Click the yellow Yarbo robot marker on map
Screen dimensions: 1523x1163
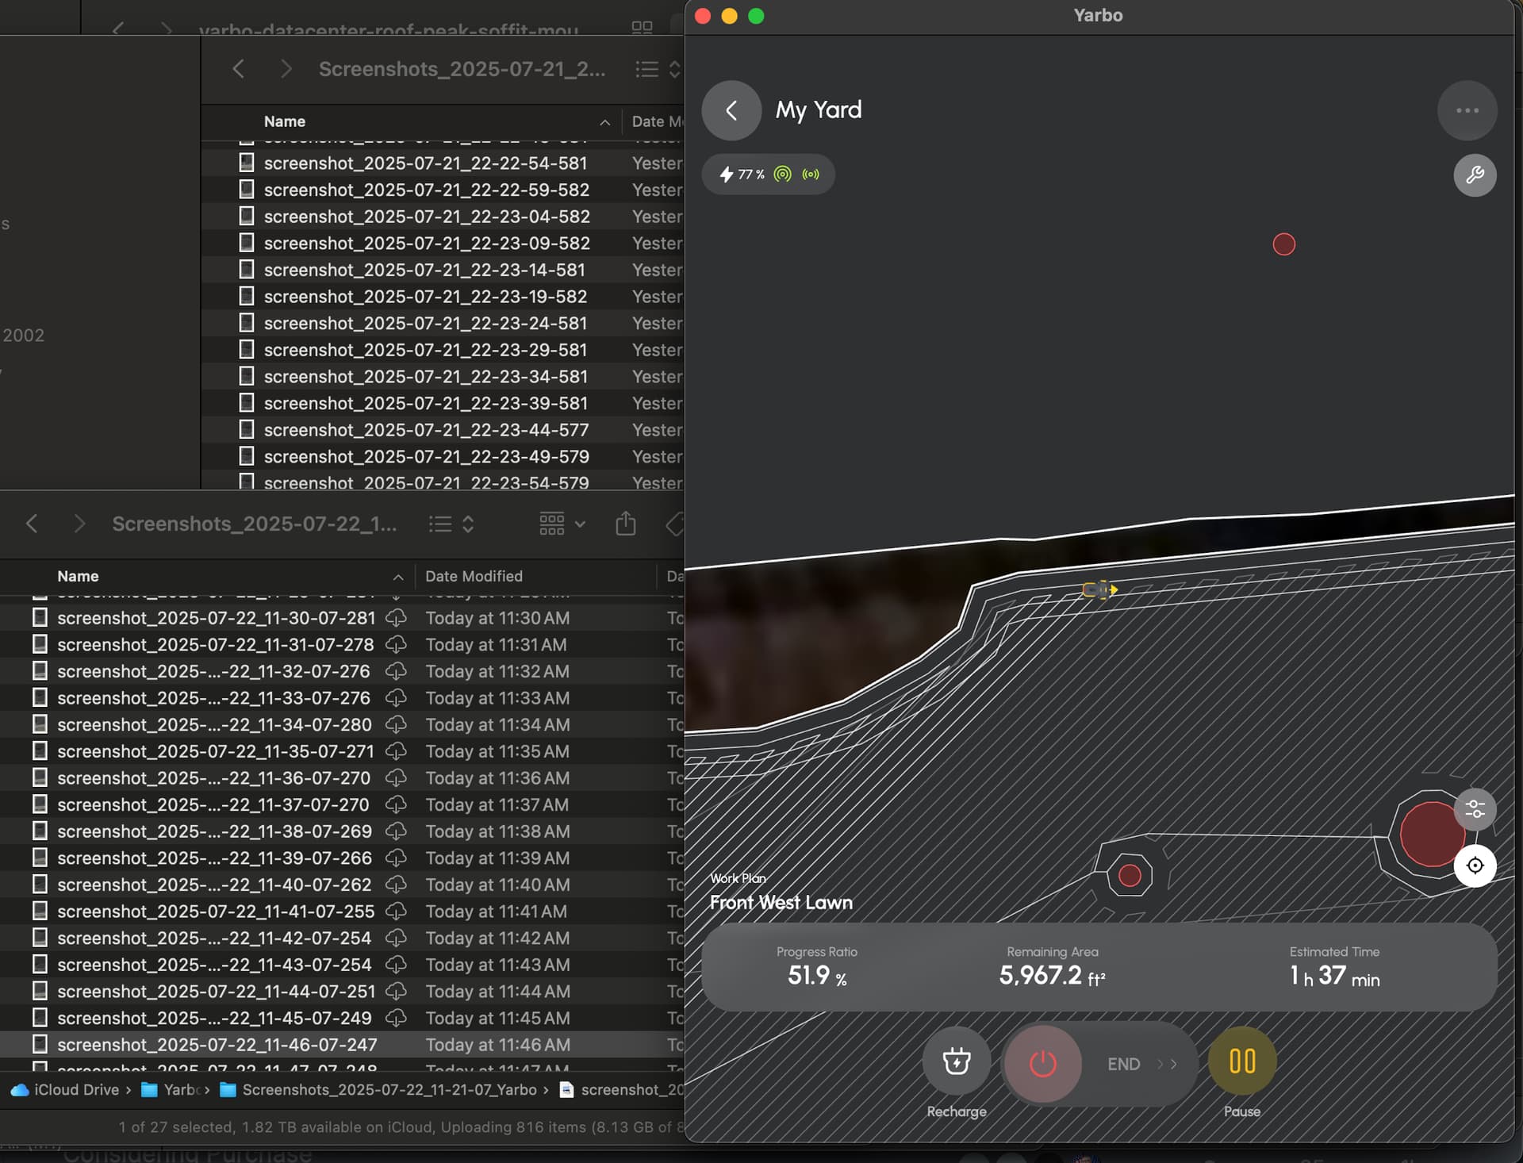pyautogui.click(x=1099, y=589)
